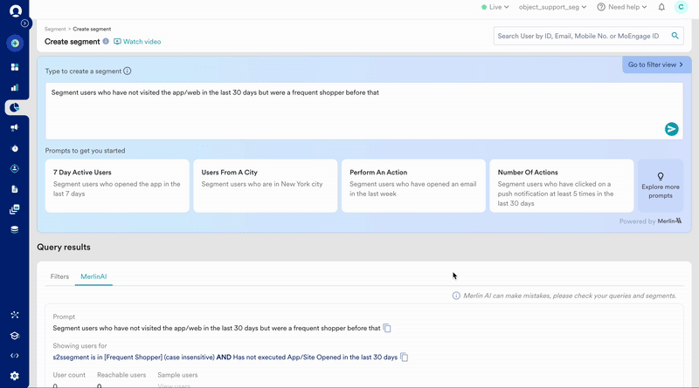Select the Perform An Action prompt card
The height and width of the screenshot is (388, 699).
(x=413, y=186)
